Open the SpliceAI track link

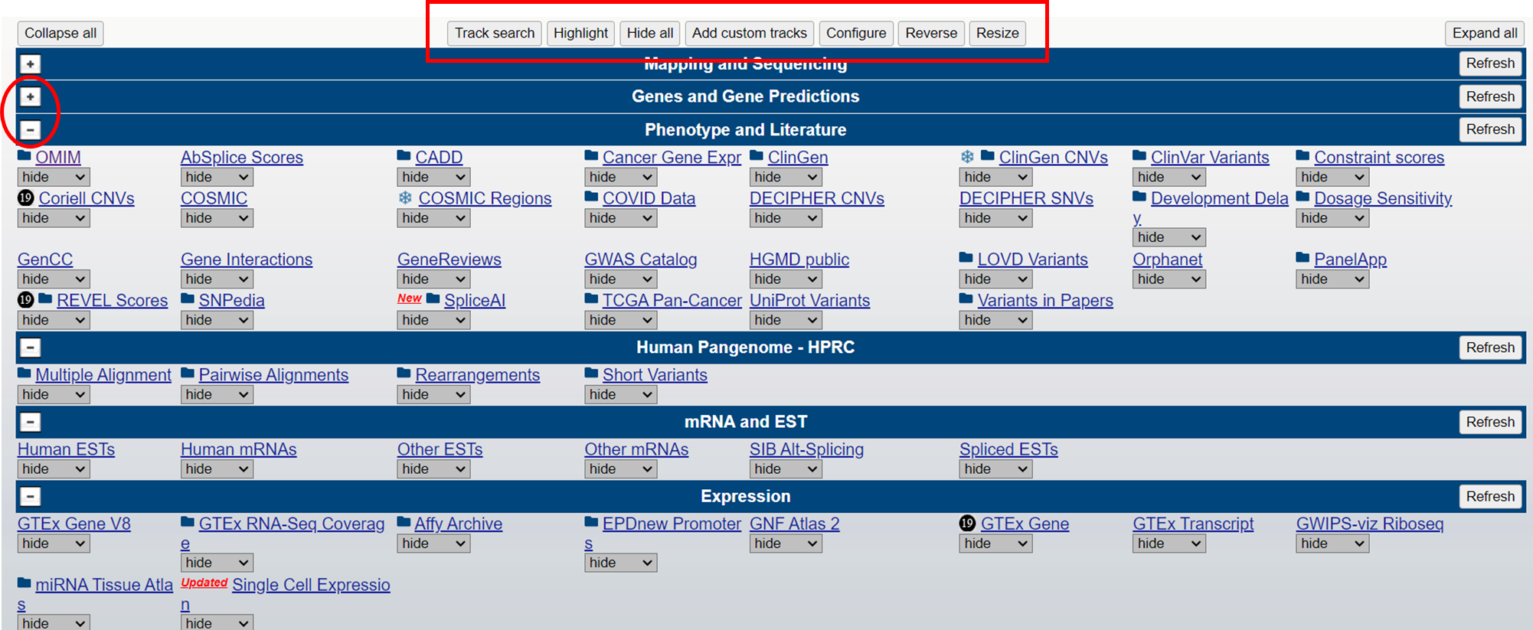[x=474, y=300]
